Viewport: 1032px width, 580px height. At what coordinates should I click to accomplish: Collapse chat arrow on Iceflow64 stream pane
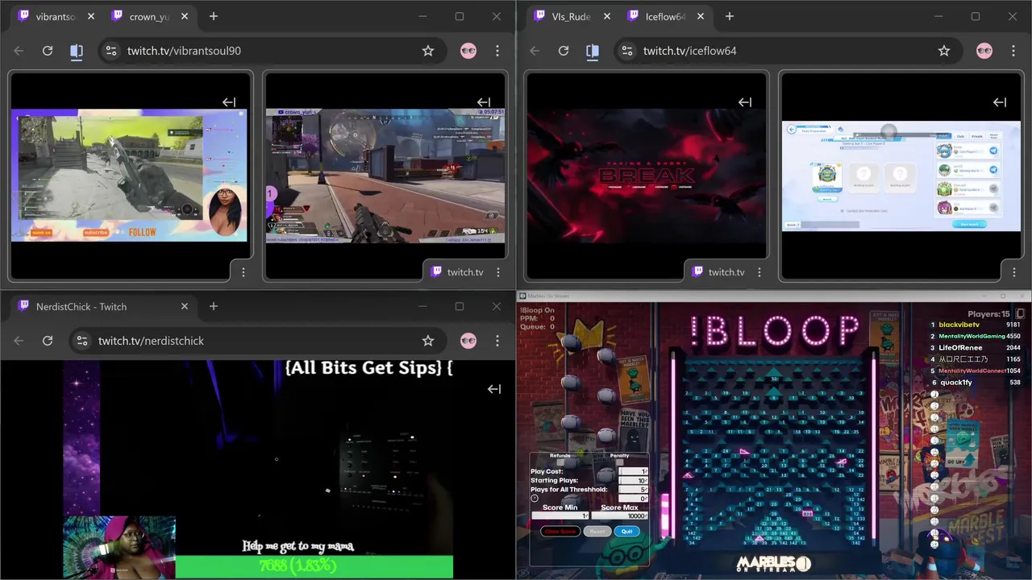coord(1000,102)
